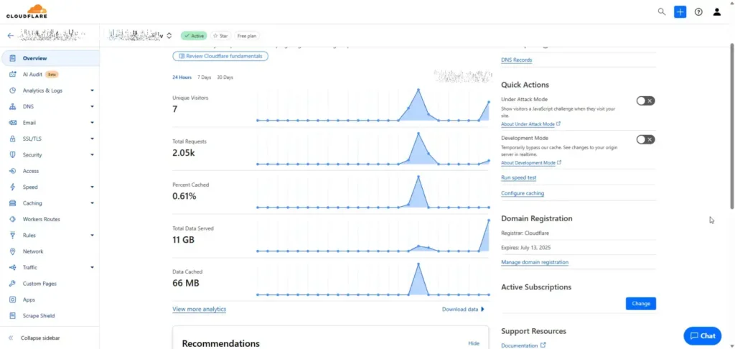This screenshot has width=735, height=349.
Task: Open the search magnifier icon
Action: [661, 11]
